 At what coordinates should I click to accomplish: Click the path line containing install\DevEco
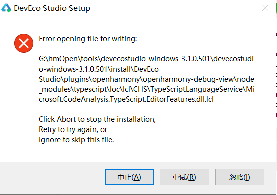tap(99, 69)
